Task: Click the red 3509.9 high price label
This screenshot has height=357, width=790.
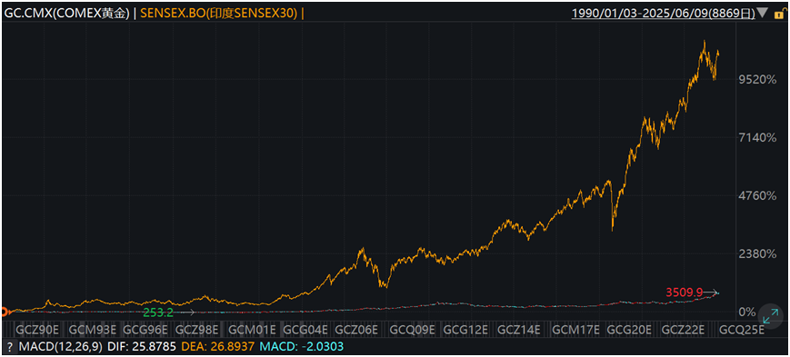Action: coord(684,292)
